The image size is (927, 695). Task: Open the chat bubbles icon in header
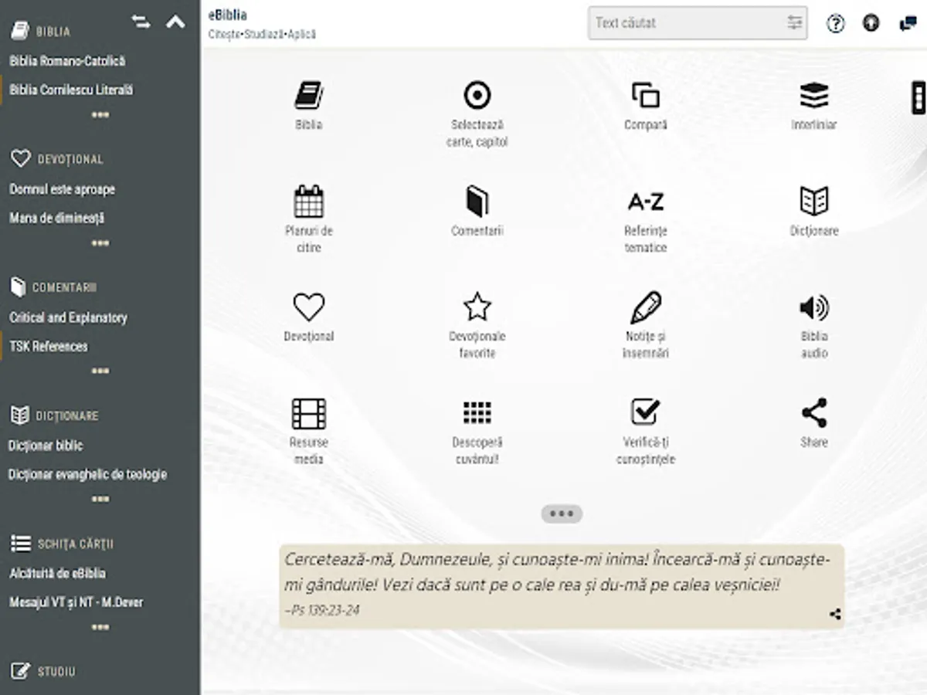908,23
